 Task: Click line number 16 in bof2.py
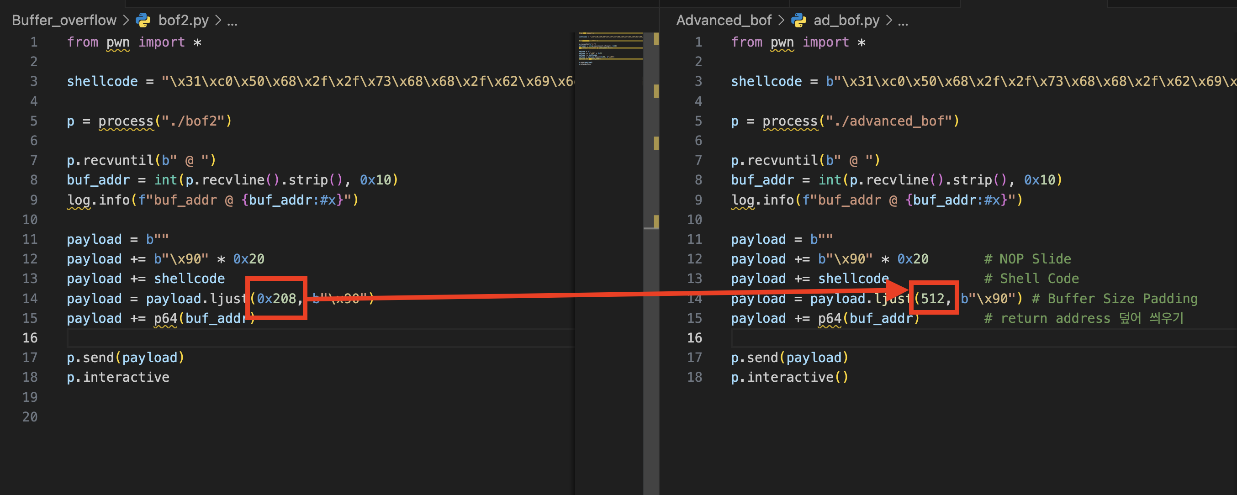pos(30,338)
